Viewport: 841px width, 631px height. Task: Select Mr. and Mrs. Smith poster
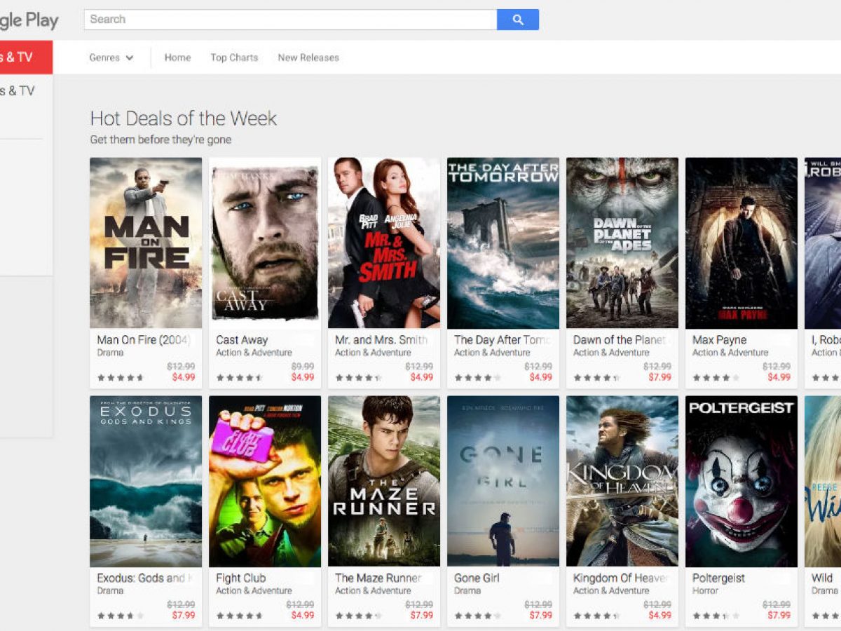click(x=384, y=243)
